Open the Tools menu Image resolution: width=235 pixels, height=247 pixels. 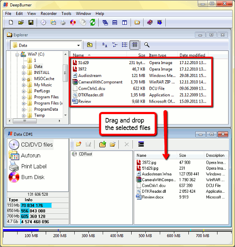click(66, 14)
